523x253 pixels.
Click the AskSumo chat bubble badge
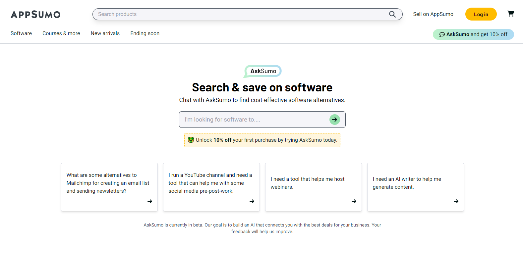click(x=262, y=71)
